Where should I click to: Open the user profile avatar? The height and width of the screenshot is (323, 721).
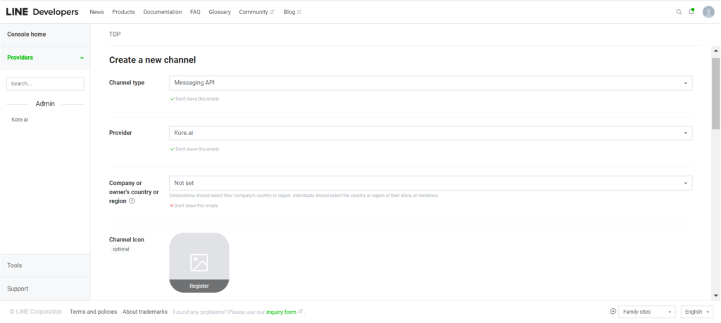[x=708, y=12]
